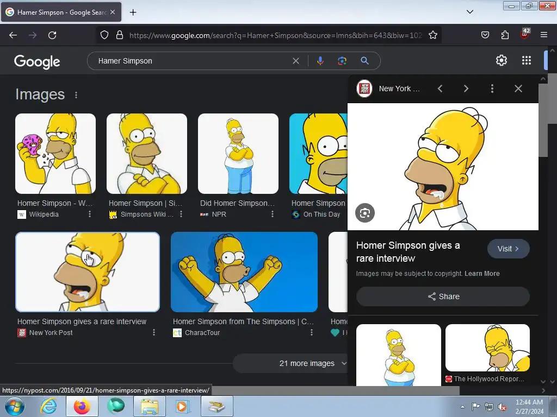Share the previewed image

(x=443, y=296)
